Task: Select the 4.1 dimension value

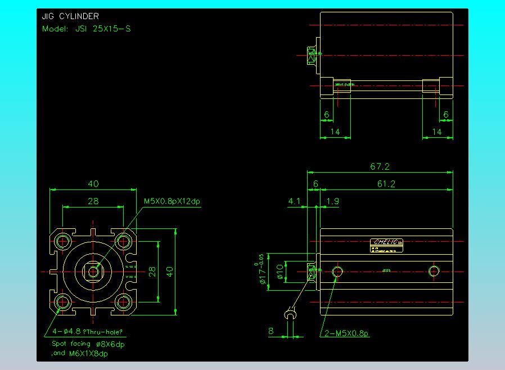Action: pyautogui.click(x=294, y=201)
